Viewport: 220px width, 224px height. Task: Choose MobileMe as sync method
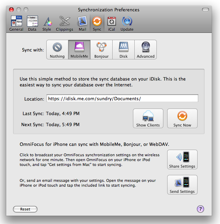79,50
